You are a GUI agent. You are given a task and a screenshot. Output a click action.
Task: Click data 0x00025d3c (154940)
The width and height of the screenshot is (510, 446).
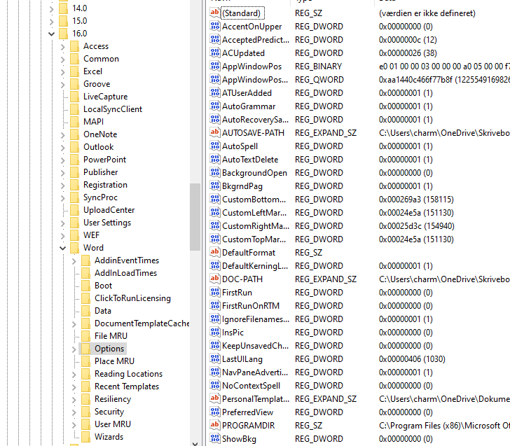coord(416,225)
